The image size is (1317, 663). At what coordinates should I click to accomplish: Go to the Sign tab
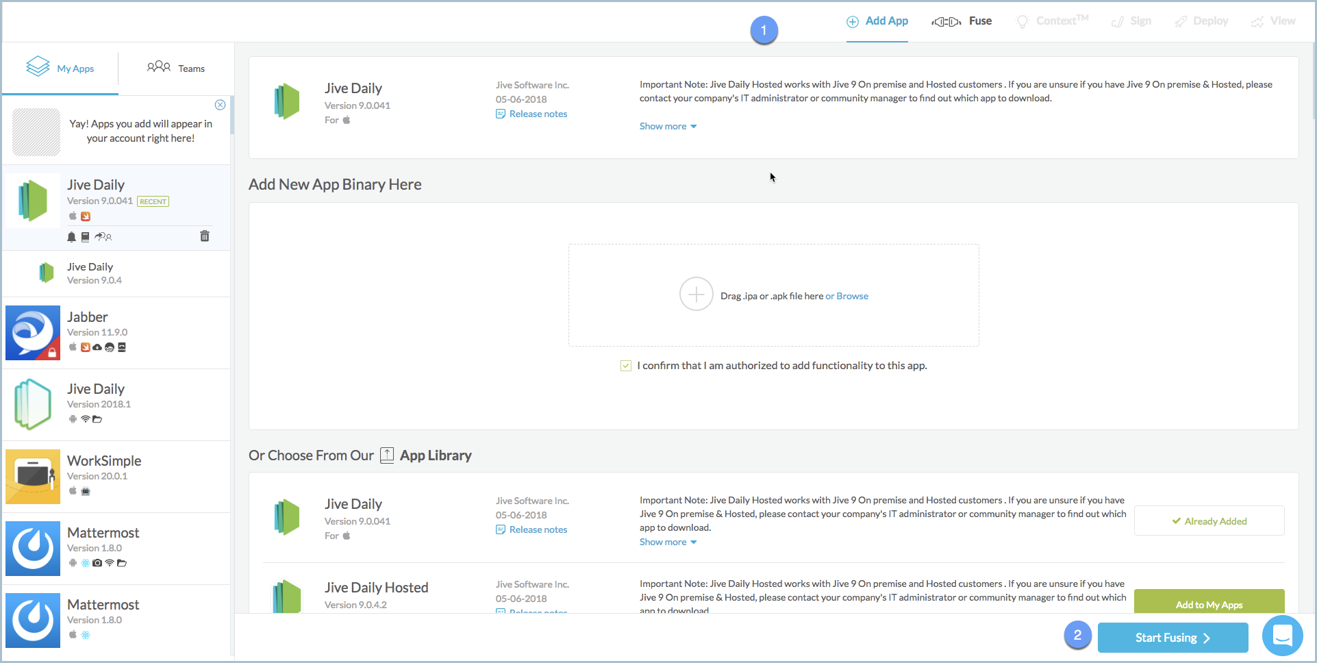tap(1131, 21)
